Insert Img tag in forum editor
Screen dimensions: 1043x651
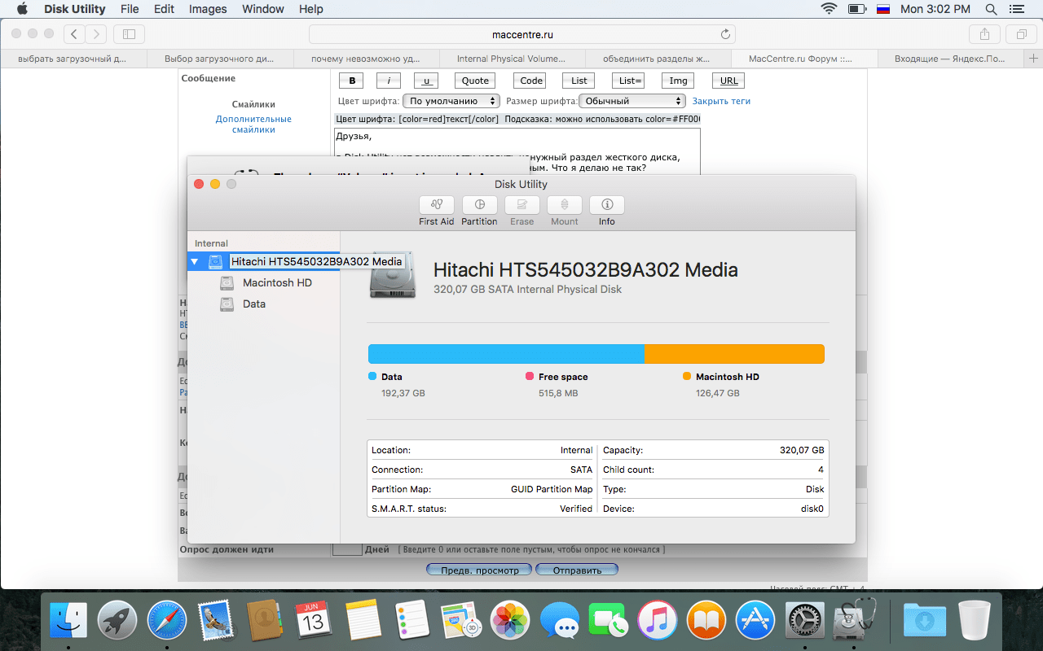click(x=678, y=81)
